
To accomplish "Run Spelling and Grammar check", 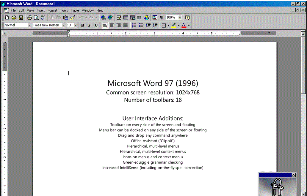I will pyautogui.click(x=43, y=18).
